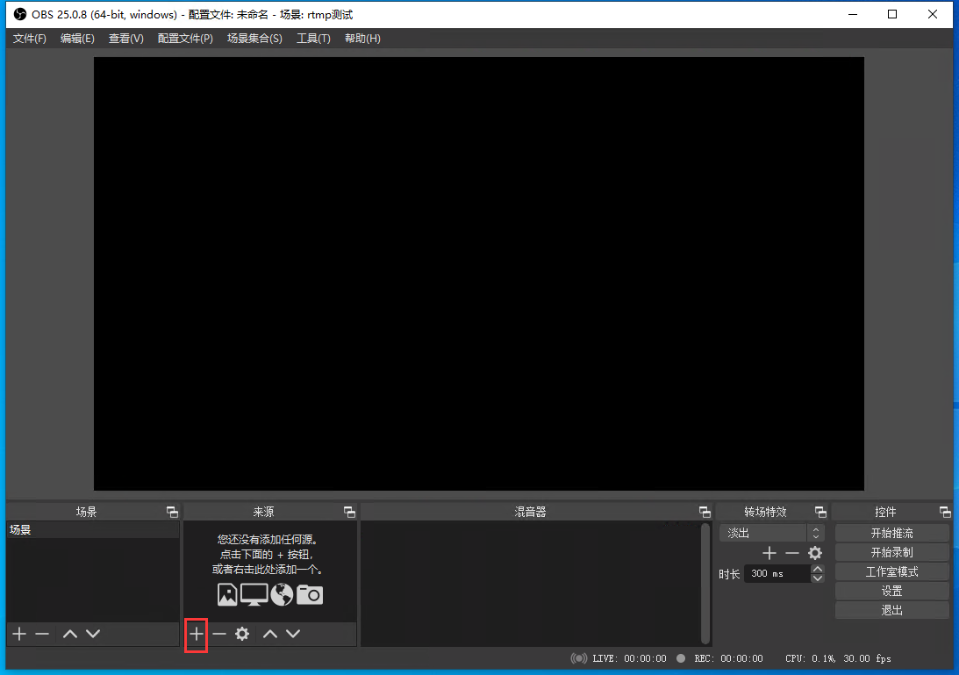Open the 查看(V) menu
Screen dimensions: 959x675
(126, 39)
